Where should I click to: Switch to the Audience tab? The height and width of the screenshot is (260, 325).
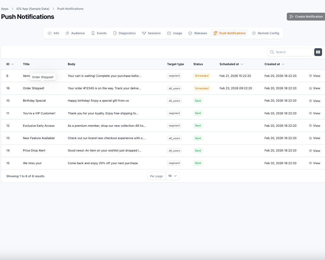tap(75, 33)
